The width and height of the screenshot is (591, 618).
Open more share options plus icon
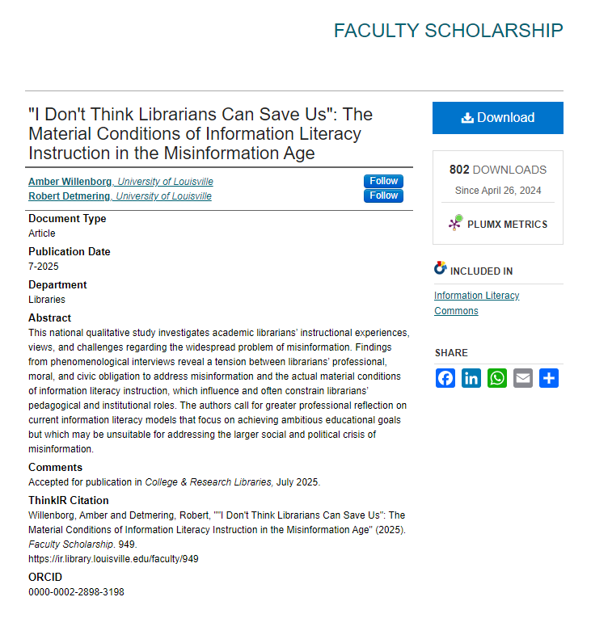(549, 378)
